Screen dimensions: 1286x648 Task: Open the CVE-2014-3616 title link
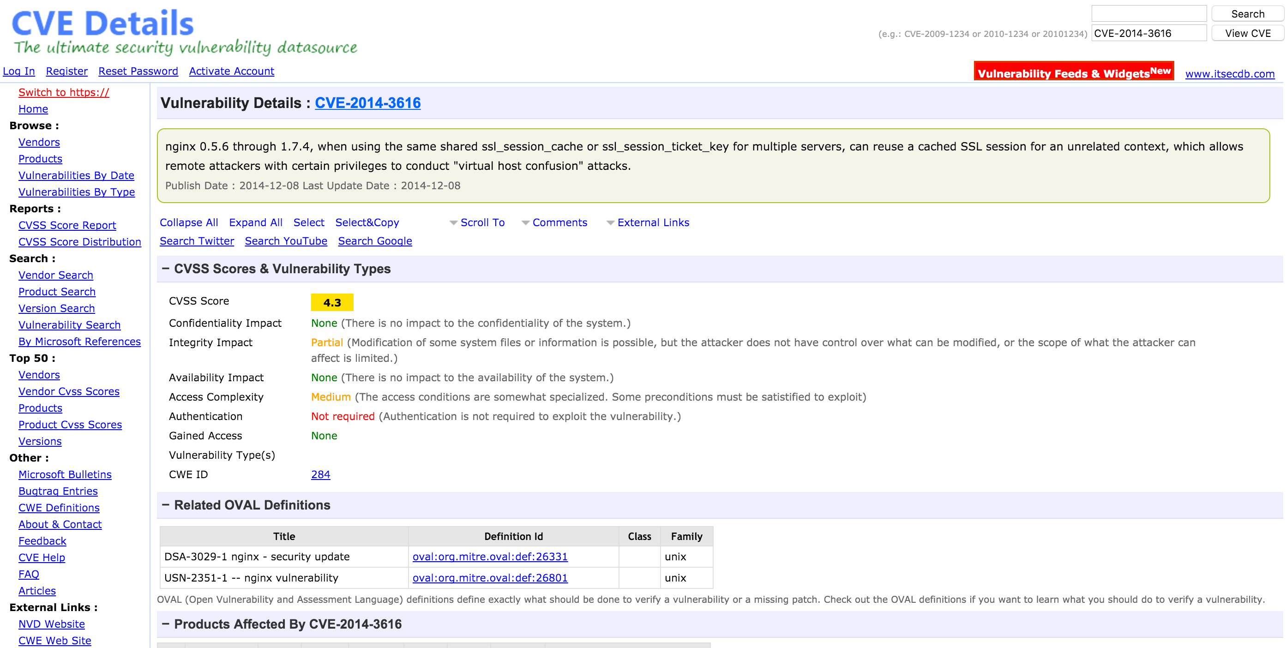pos(367,103)
